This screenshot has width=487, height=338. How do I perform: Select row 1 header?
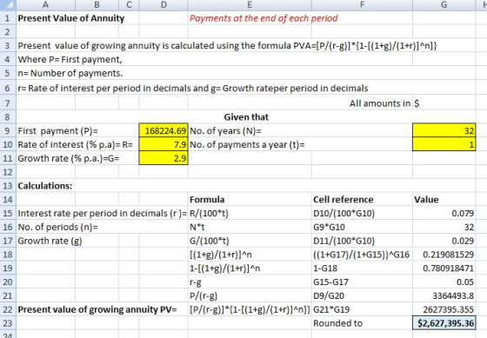[8, 18]
